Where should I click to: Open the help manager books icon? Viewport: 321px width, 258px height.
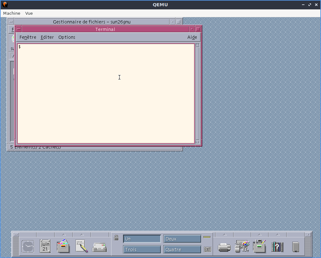point(277,247)
